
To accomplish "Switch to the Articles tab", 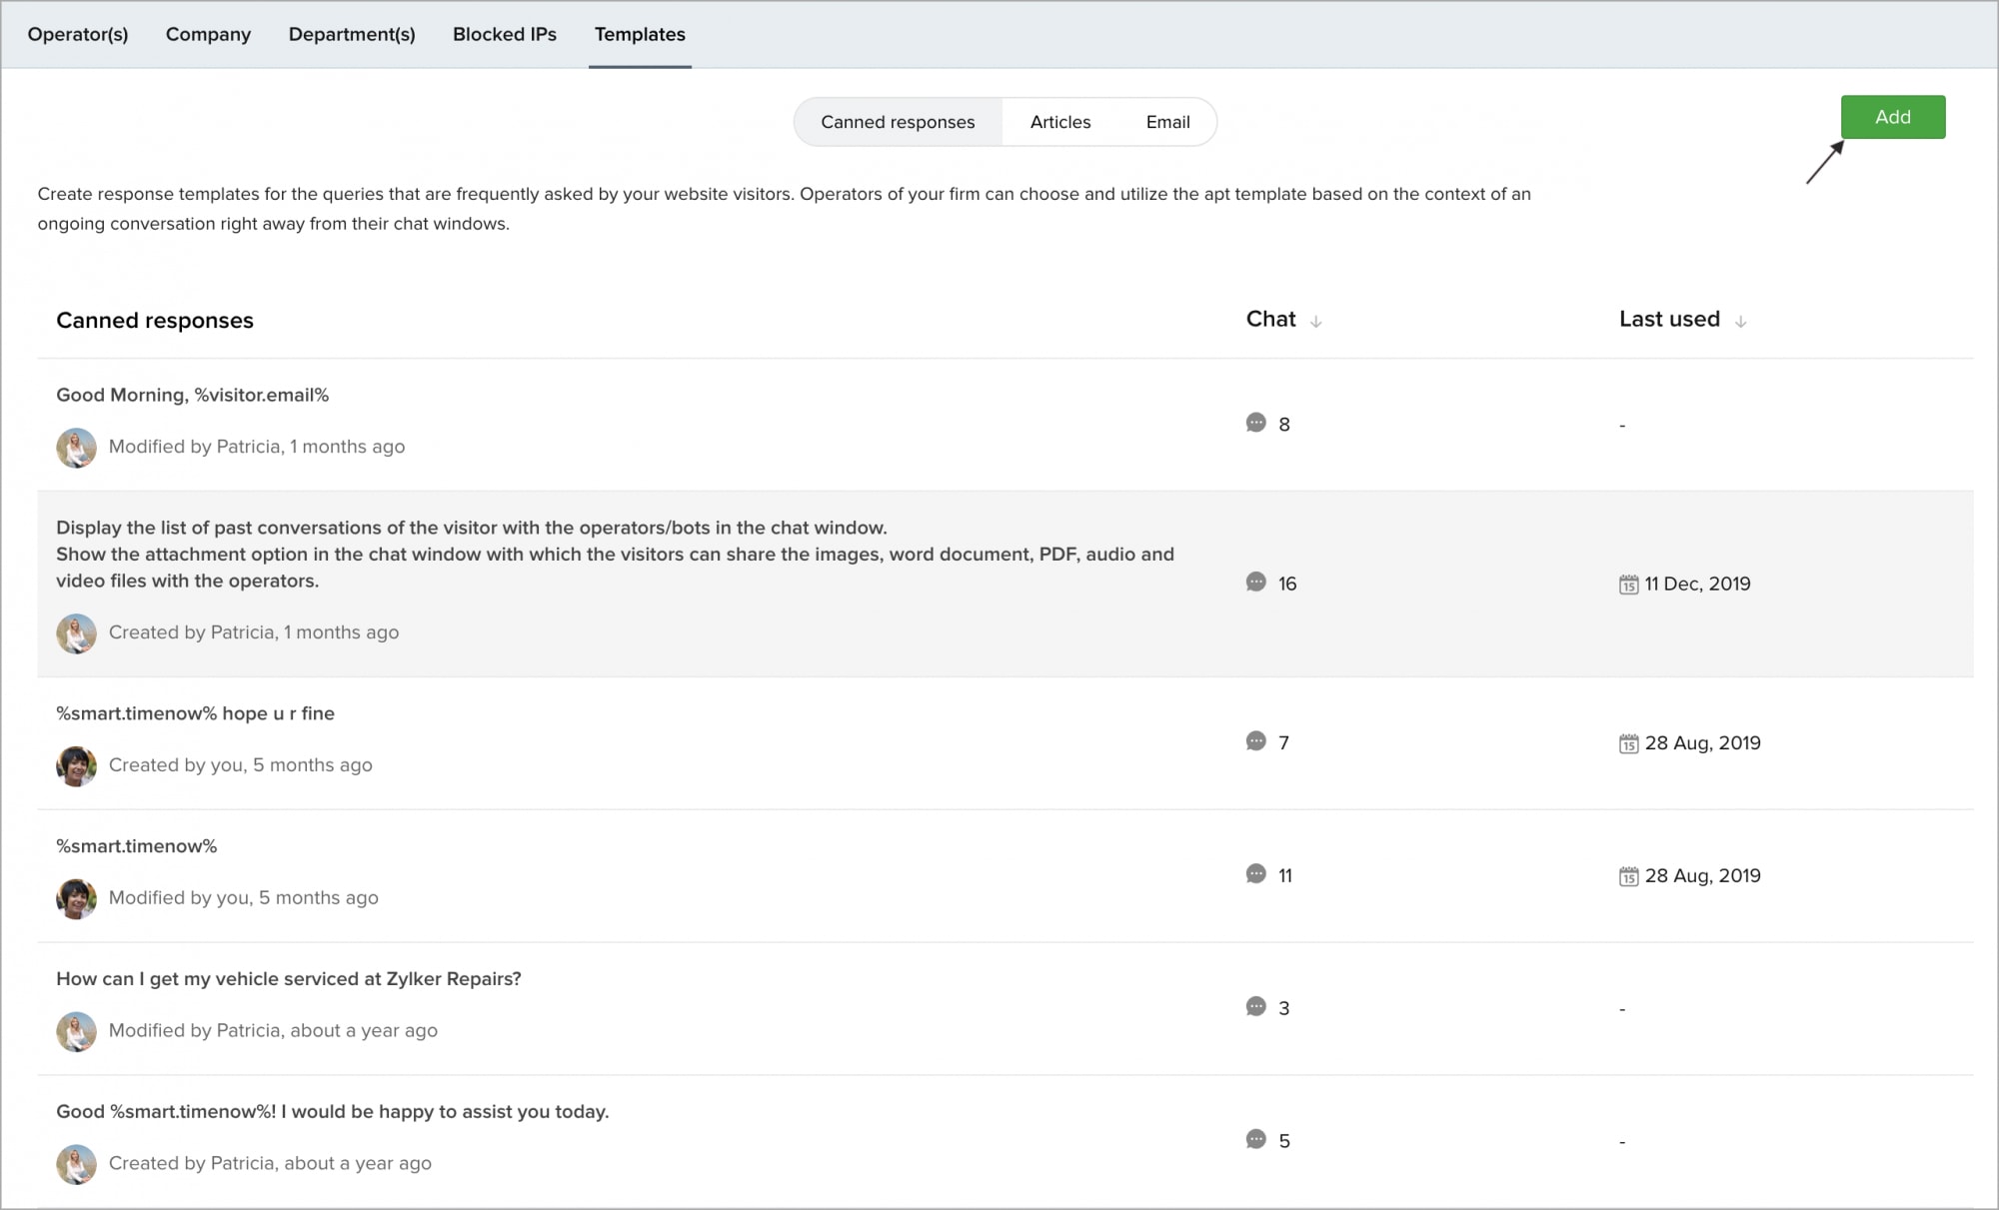I will [x=1059, y=122].
